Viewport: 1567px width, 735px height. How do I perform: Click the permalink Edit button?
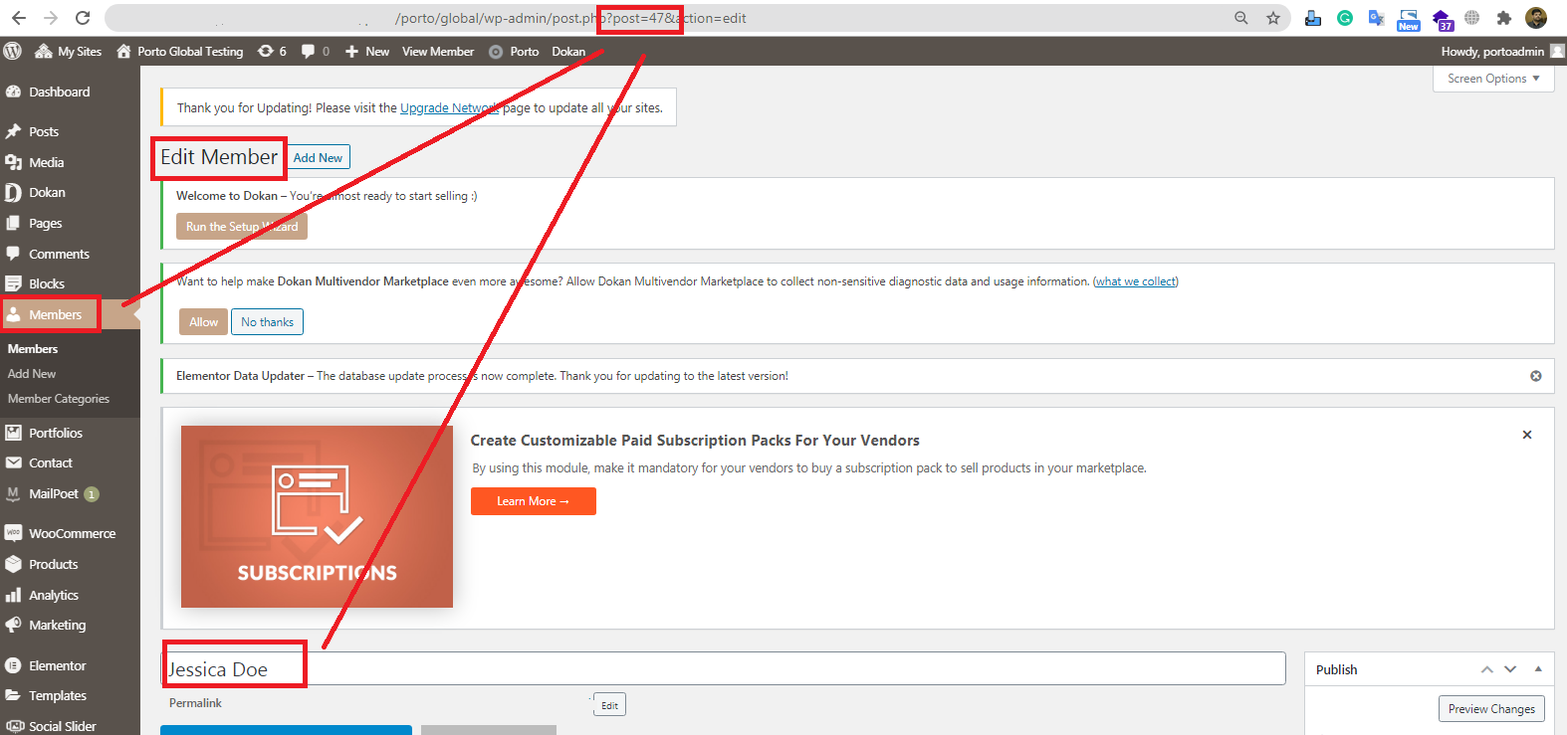[610, 705]
